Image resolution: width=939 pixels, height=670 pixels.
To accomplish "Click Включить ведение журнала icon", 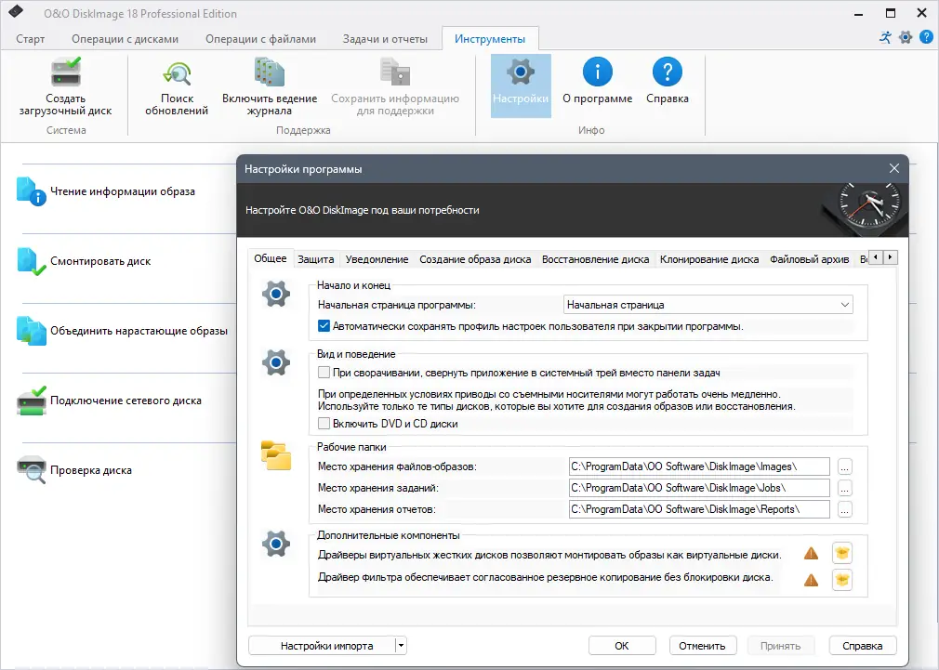I will pyautogui.click(x=270, y=72).
